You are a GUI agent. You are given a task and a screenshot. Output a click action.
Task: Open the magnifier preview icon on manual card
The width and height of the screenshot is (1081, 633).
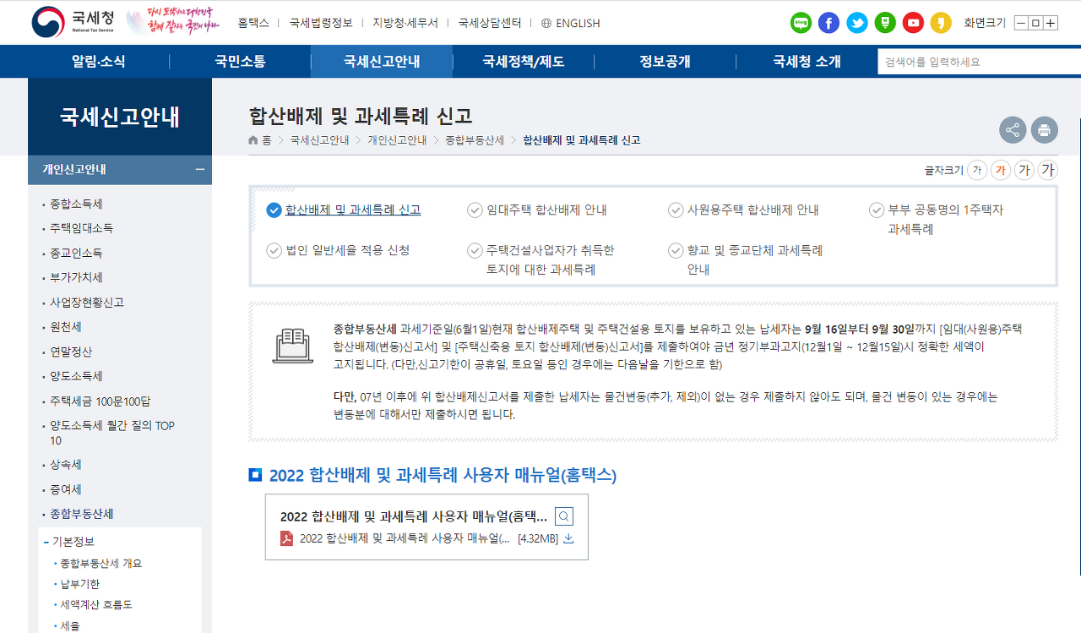(563, 516)
